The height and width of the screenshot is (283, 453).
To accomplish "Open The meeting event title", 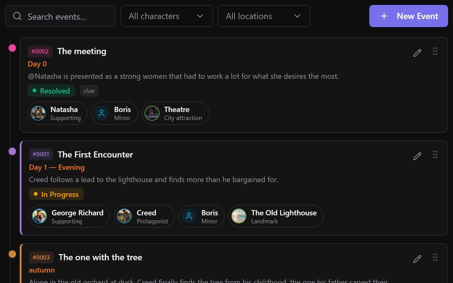I will [x=82, y=51].
